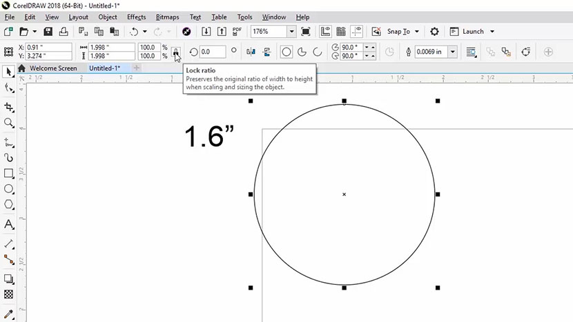The width and height of the screenshot is (573, 322).
Task: Switch ellipse shape to Pie
Action: 302,52
